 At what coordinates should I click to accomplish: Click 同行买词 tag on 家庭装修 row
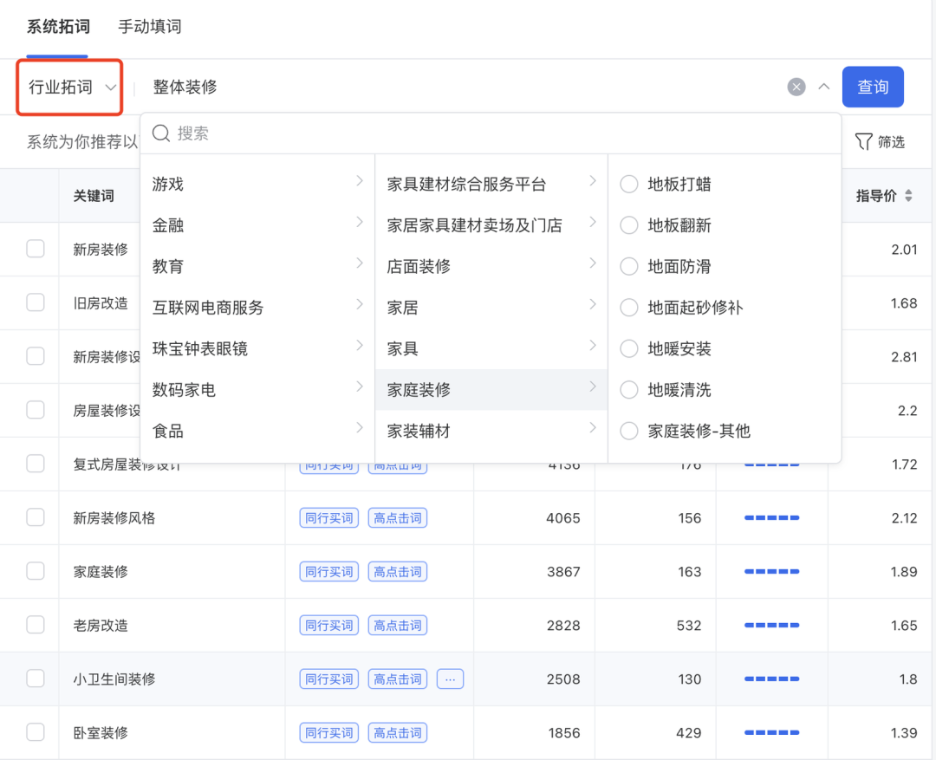click(x=329, y=572)
